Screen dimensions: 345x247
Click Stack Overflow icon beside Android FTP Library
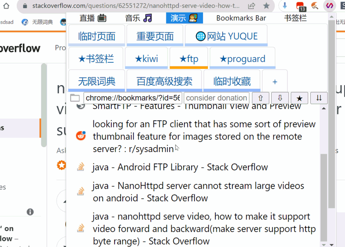coord(81,166)
